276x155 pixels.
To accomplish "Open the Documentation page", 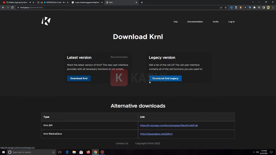I will [195, 22].
